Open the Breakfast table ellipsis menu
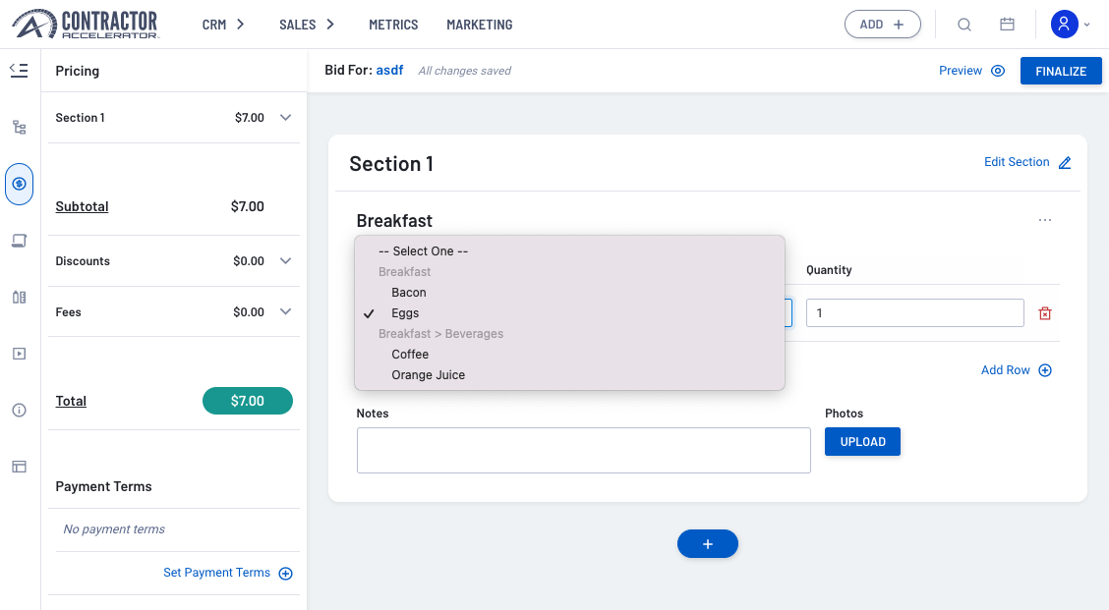This screenshot has width=1109, height=610. tap(1045, 220)
